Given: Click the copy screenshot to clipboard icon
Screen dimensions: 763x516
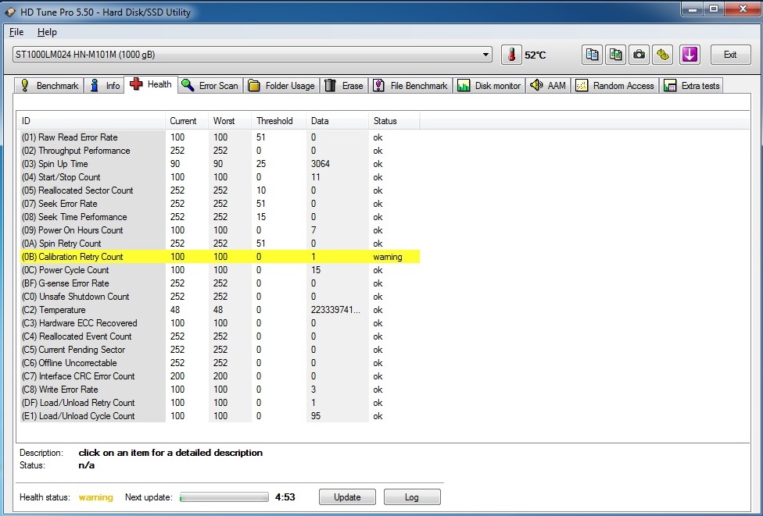Looking at the screenshot, I should 615,55.
